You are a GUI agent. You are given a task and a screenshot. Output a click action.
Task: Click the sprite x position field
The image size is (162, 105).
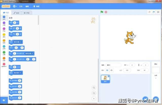pyautogui.click(x=132, y=65)
